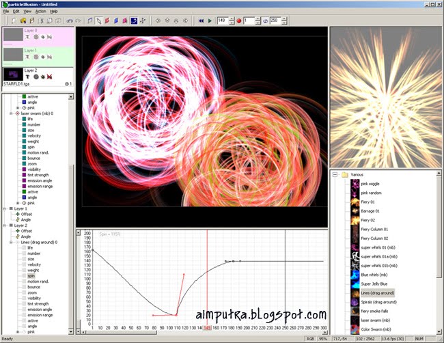The height and width of the screenshot is (343, 444).
Task: Select the Layer 2 thumbnail in the layers panel
Action: click(13, 74)
